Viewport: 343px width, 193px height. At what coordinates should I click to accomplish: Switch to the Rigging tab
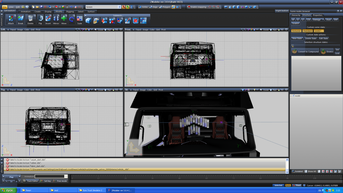(x=70, y=11)
